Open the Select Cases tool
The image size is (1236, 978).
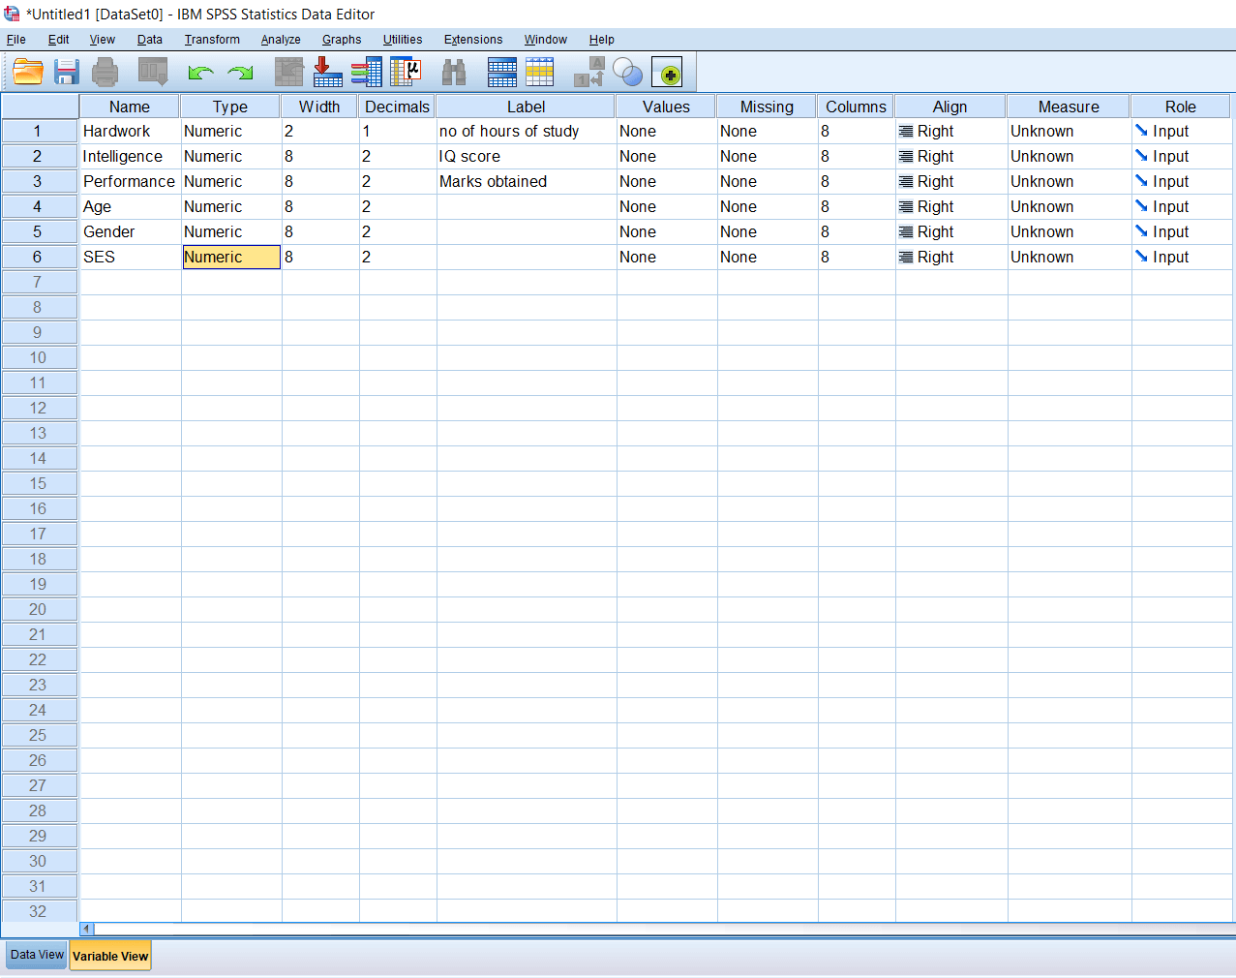coord(626,71)
